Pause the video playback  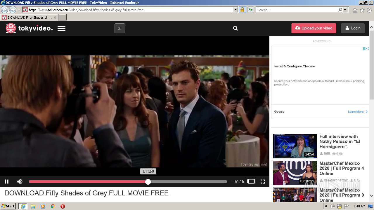[x=7, y=181]
